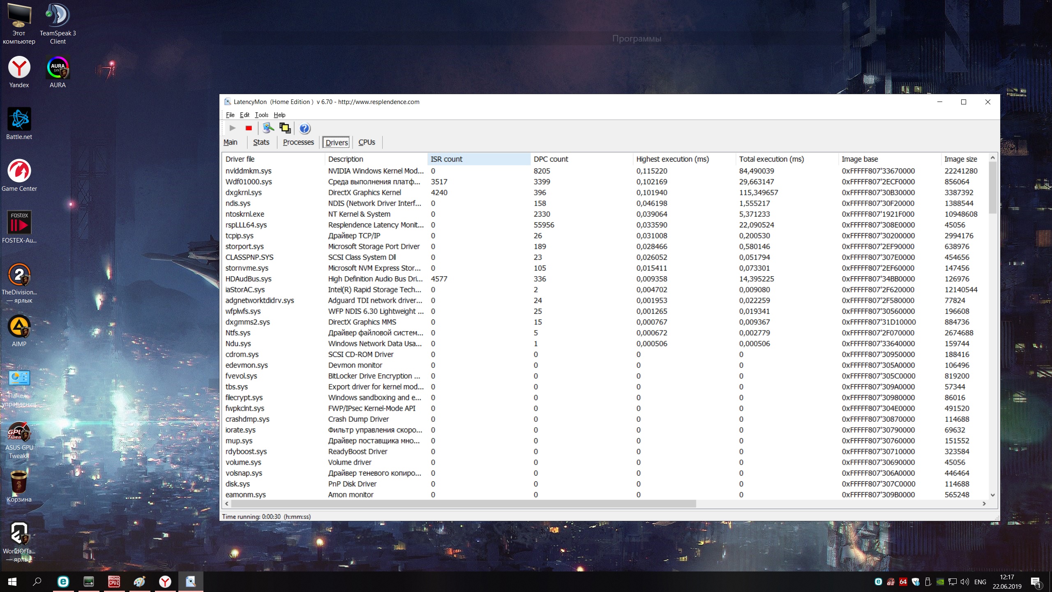Click the CPU-Z icon in the taskbar
1052x592 pixels.
(x=114, y=581)
